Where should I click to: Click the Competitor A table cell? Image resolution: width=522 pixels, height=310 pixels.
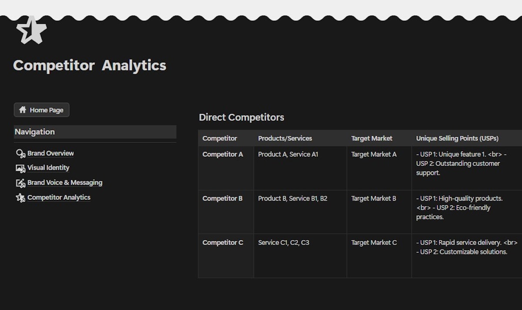pyautogui.click(x=223, y=154)
